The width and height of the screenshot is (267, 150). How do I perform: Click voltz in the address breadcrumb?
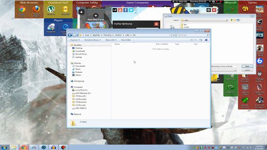[x=127, y=35]
